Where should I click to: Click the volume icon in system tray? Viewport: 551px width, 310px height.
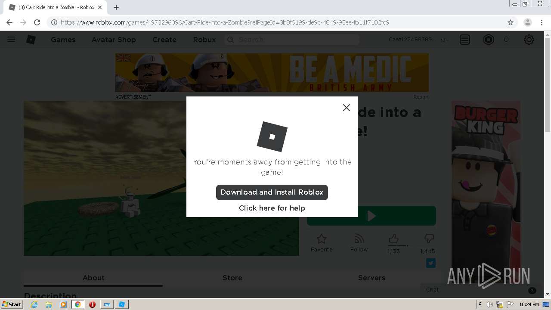[489, 304]
